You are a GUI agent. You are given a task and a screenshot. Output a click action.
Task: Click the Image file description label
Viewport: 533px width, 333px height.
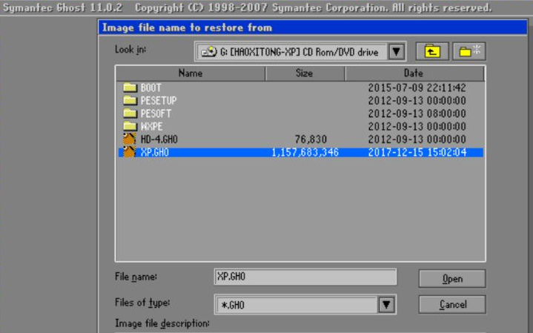[162, 323]
